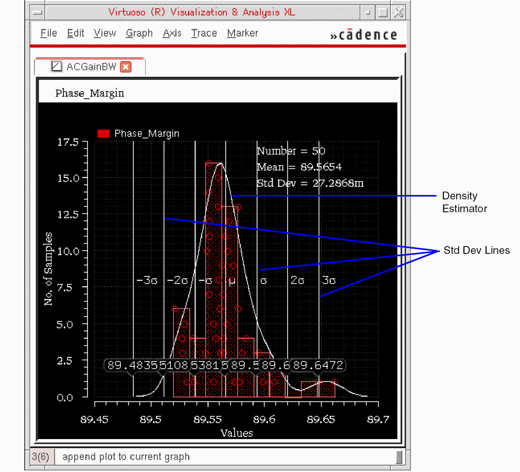Click the Mean = 89.5654 annotation
The height and width of the screenshot is (472, 520).
[299, 167]
